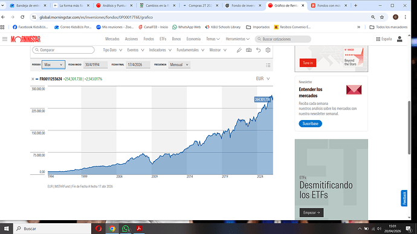The height and width of the screenshot is (234, 417).
Task: Launch Opera from the taskbar
Action: [99, 229]
